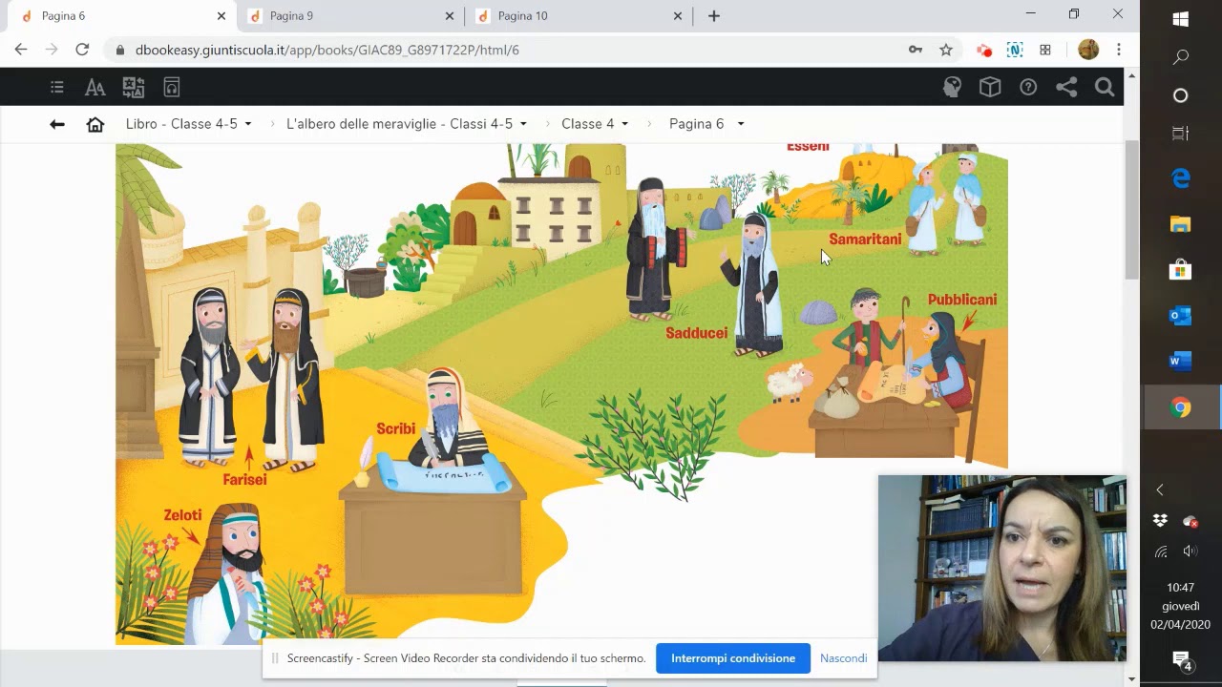Open Microsoft Store from the taskbar
Viewport: 1222px width, 687px height.
[x=1181, y=270]
